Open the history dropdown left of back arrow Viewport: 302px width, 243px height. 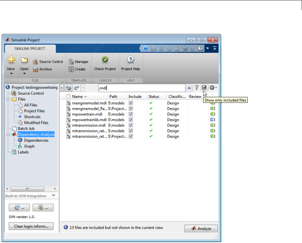(62, 88)
